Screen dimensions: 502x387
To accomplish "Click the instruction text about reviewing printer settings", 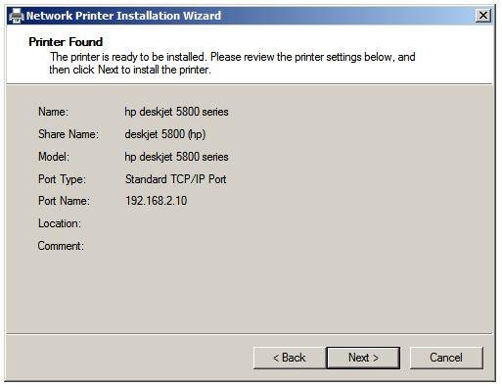I will coord(232,63).
